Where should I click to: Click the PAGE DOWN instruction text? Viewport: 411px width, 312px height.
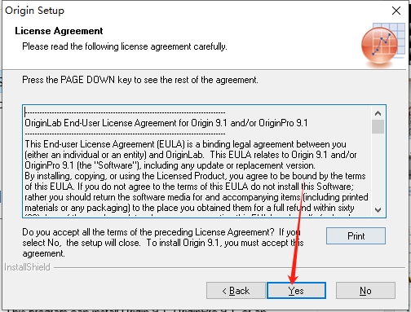tap(140, 80)
